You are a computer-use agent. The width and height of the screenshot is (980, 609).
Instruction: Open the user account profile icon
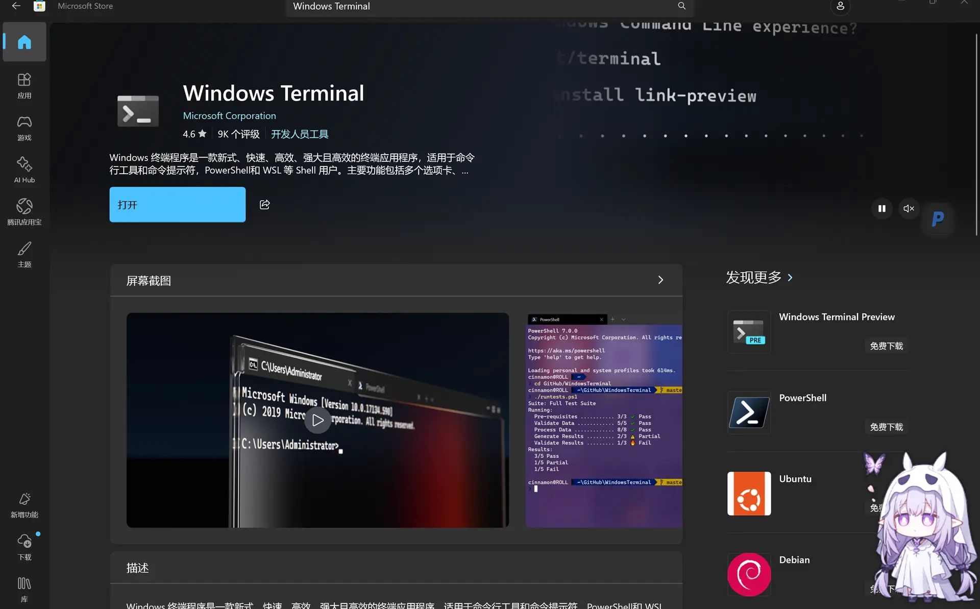point(840,6)
